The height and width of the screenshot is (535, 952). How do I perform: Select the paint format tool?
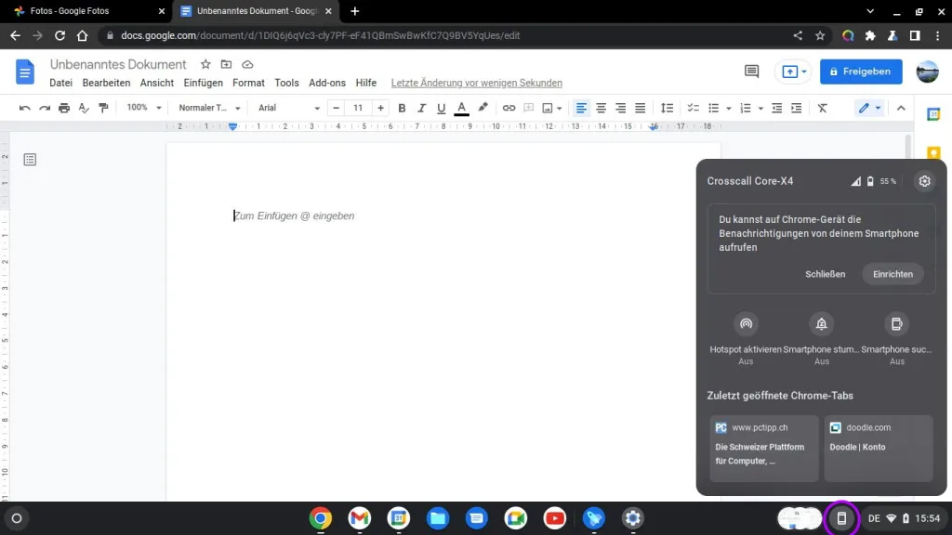pyautogui.click(x=105, y=108)
